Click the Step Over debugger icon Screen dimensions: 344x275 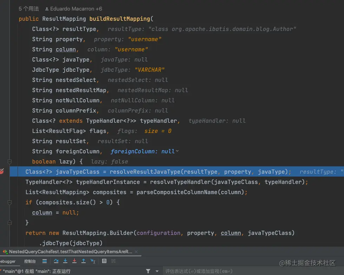coord(56,261)
